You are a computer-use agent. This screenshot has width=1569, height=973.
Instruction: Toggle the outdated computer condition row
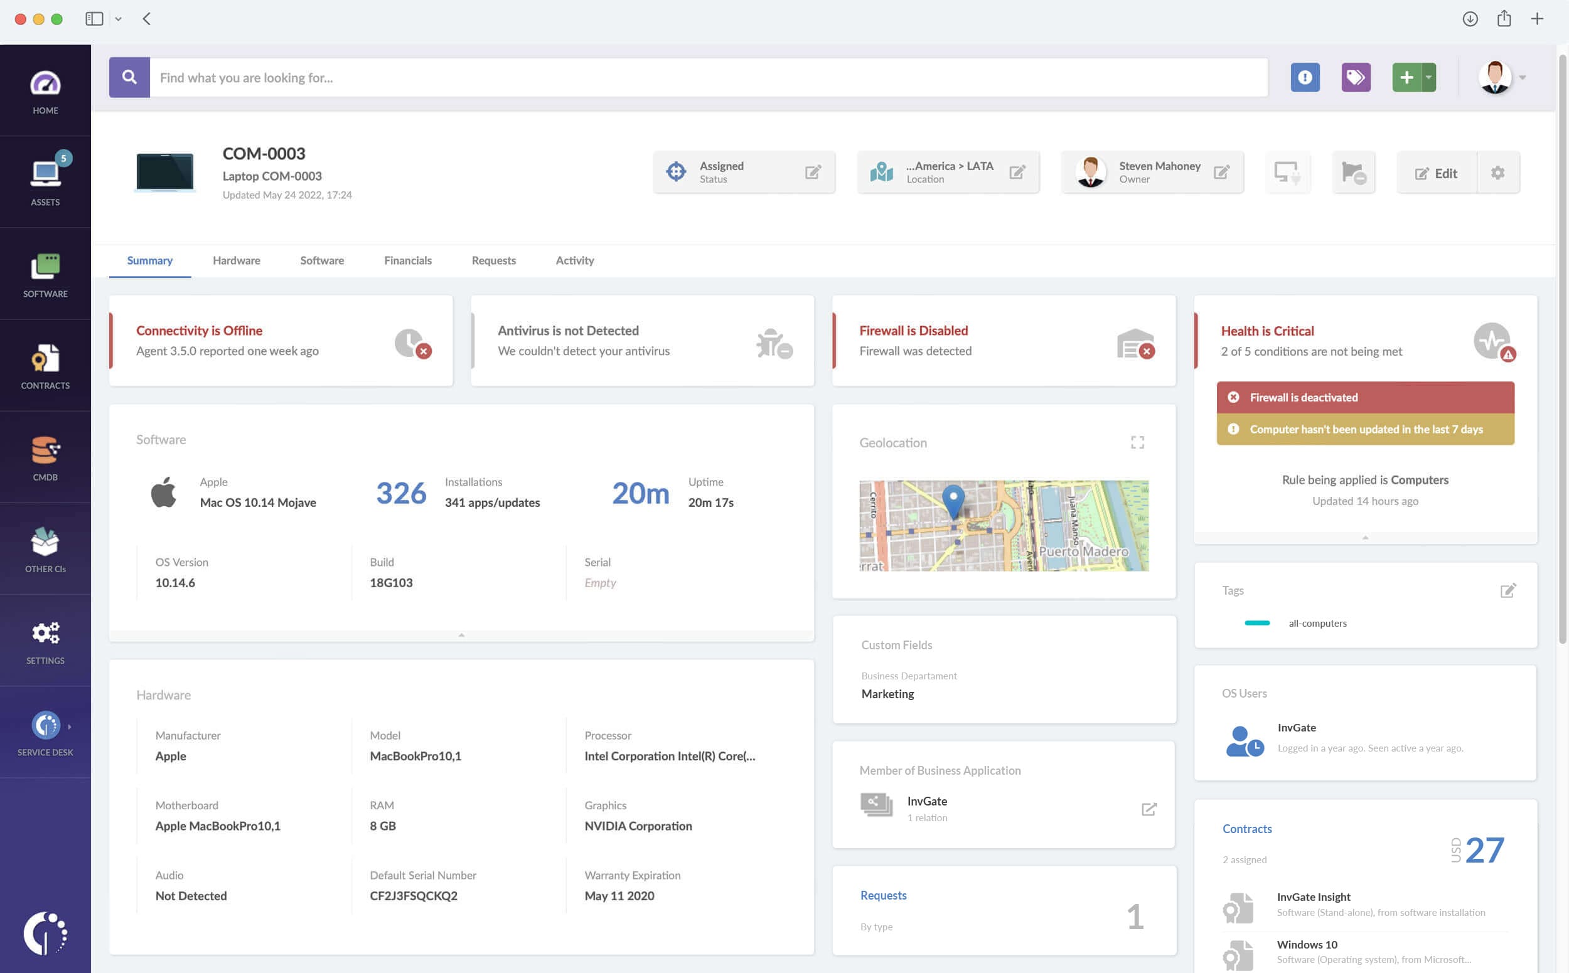1366,428
